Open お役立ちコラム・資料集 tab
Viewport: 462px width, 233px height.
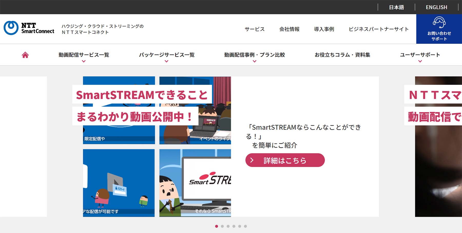coord(342,55)
